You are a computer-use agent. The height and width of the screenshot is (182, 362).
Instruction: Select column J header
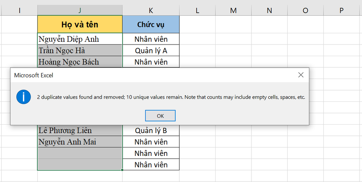pos(80,10)
